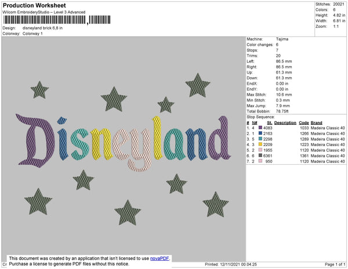Select thread code 1361 in stop 6
The height and width of the screenshot is (269, 348).
pos(304,156)
